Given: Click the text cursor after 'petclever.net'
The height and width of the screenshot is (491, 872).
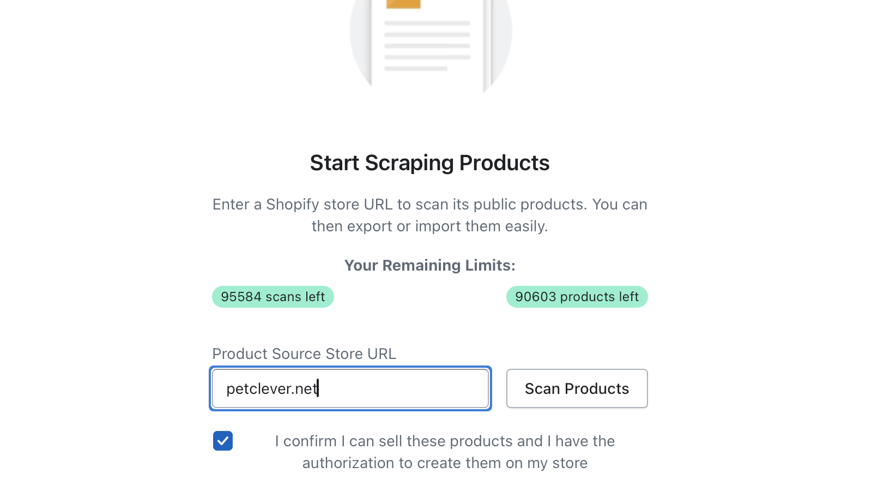Looking at the screenshot, I should [x=318, y=388].
